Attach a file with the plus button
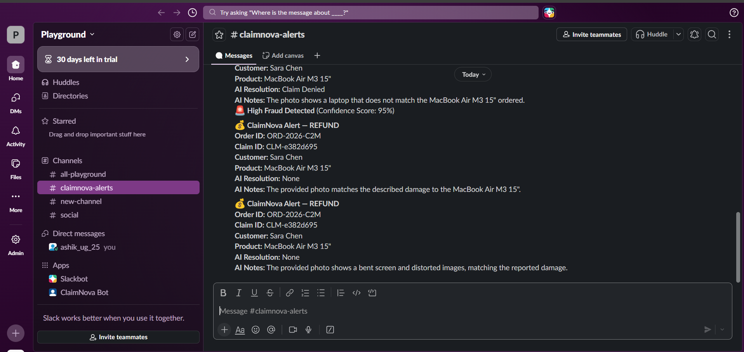Viewport: 744px width, 352px height. click(224, 330)
